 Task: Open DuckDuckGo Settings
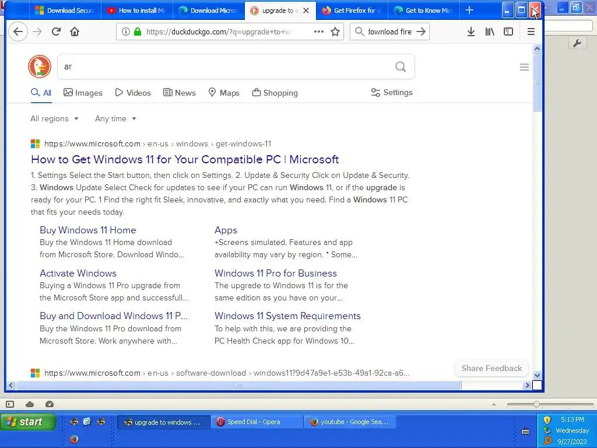[x=392, y=93]
